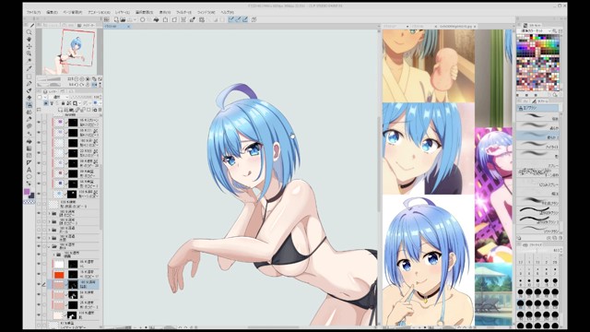The image size is (590, 332).
Task: Select the Move Layer cross-arrows tool
Action: (29, 47)
